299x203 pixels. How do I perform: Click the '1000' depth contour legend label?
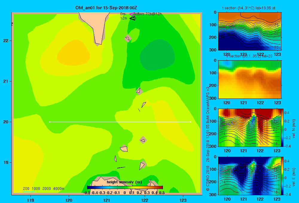click(36, 189)
